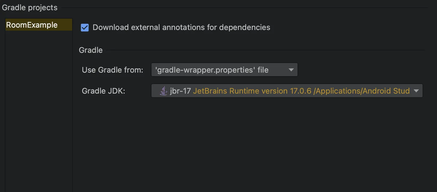This screenshot has height=192, width=437.
Task: Click the divider line beside Gradle projects header
Action: pyautogui.click(x=246, y=7)
